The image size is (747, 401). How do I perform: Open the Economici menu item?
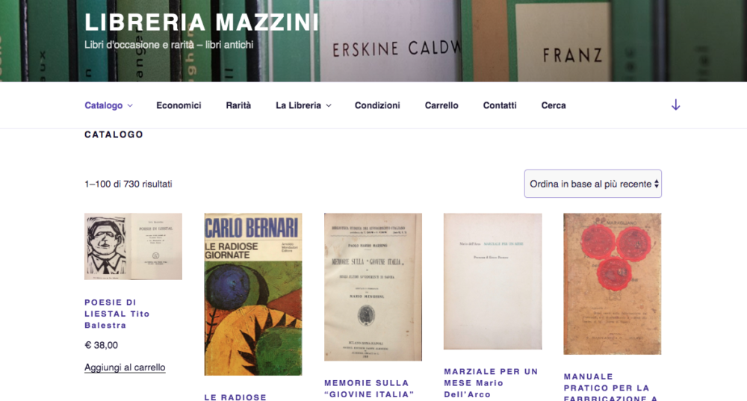coord(179,105)
